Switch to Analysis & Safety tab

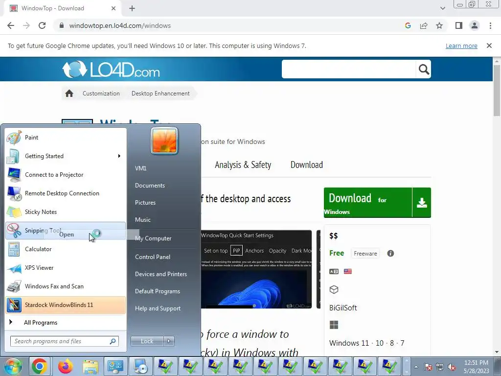point(243,165)
